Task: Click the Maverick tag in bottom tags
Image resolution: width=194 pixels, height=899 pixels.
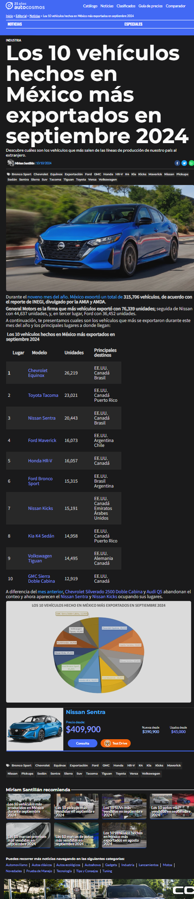Action: click(174, 765)
